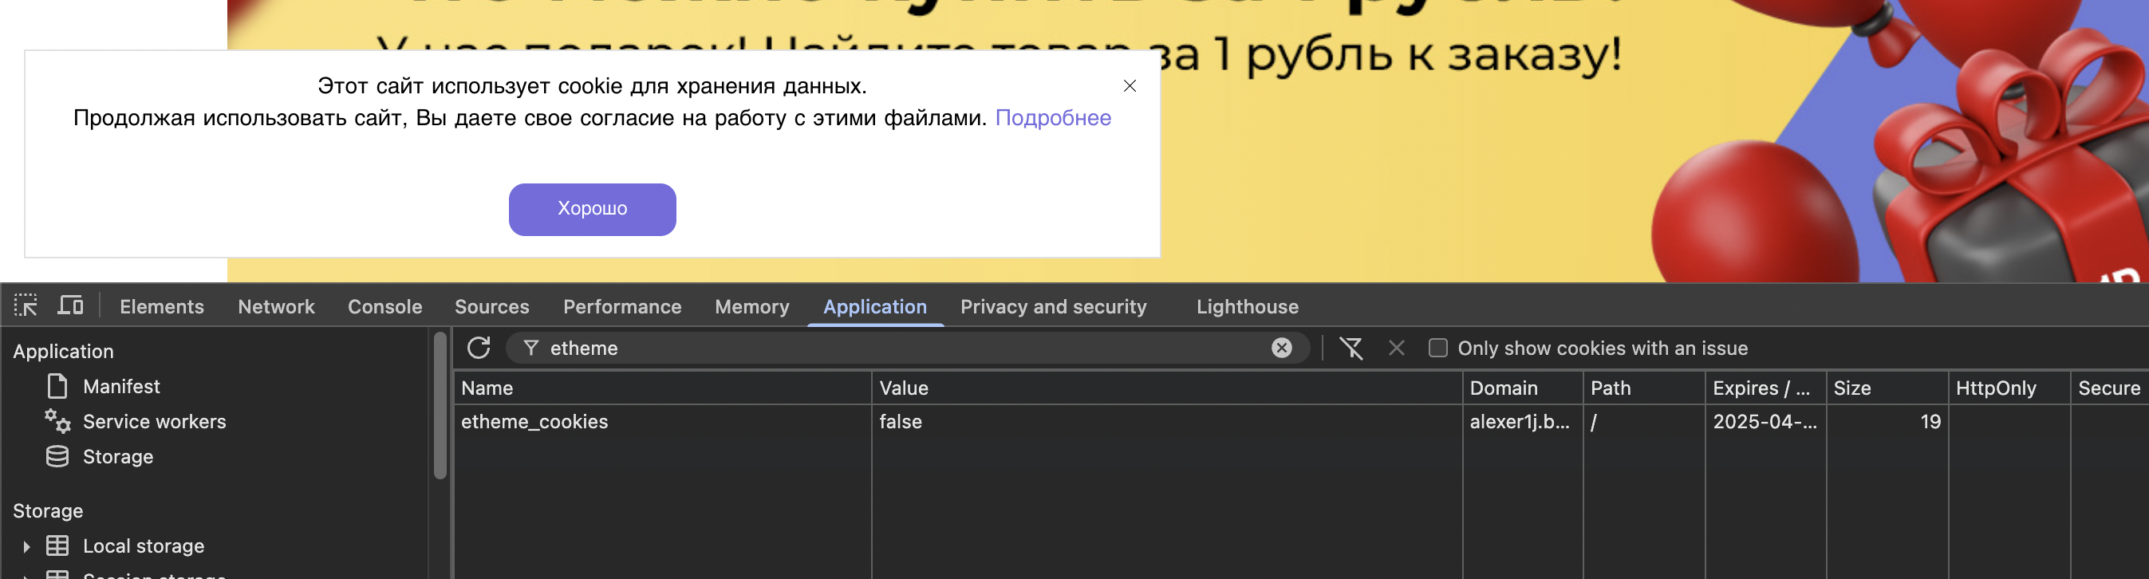This screenshot has width=2149, height=579.
Task: Click the cookie value false
Action: pyautogui.click(x=900, y=421)
